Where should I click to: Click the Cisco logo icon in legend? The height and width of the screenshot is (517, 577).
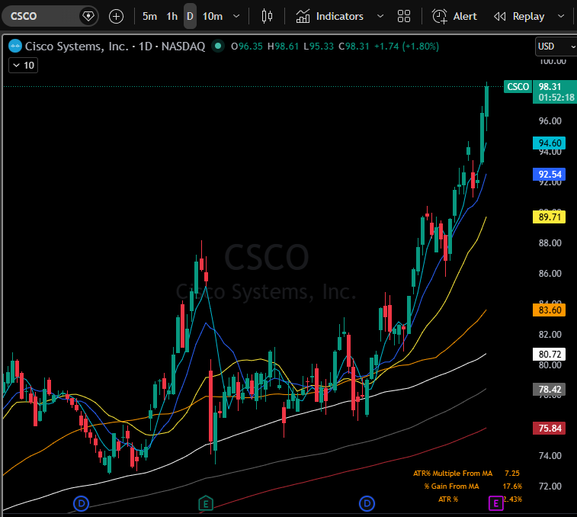(x=15, y=47)
